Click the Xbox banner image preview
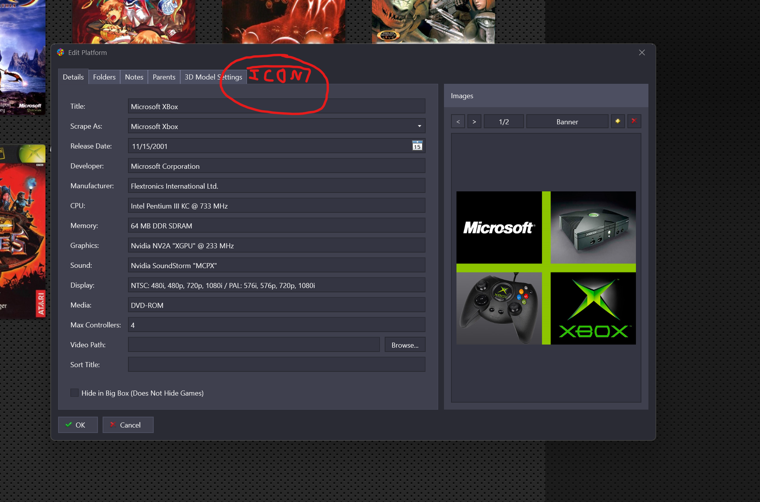 pyautogui.click(x=546, y=268)
